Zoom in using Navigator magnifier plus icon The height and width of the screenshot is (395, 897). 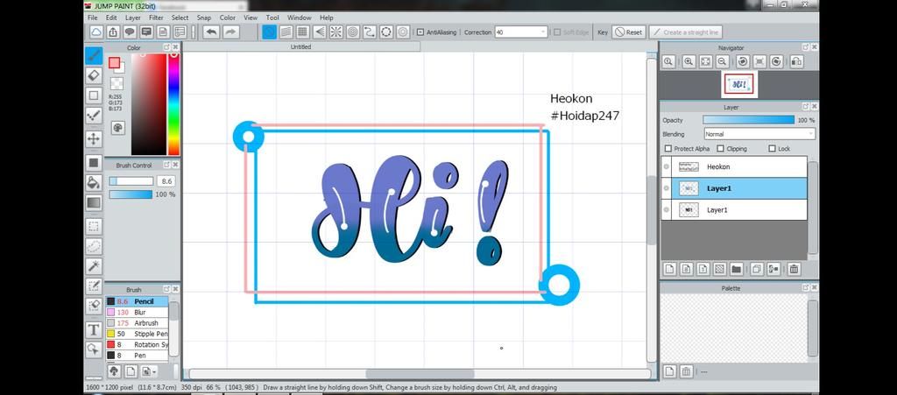(x=689, y=61)
